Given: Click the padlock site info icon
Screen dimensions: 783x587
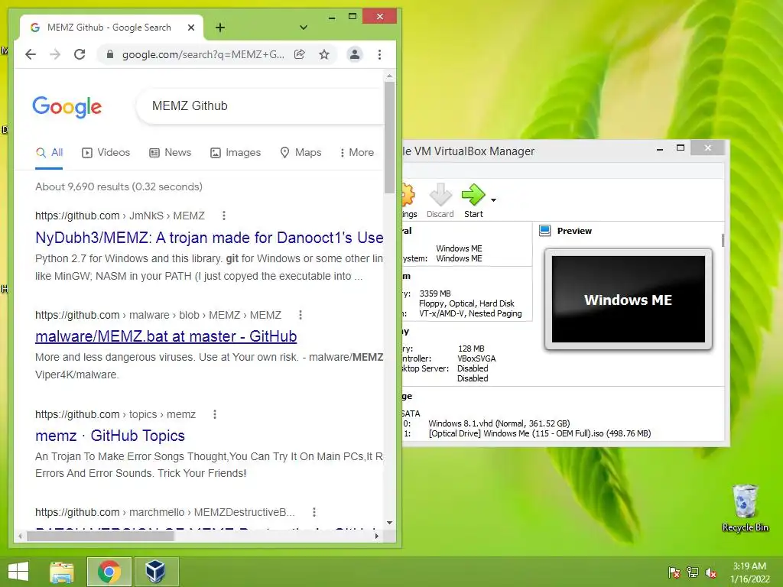Looking at the screenshot, I should 110,54.
